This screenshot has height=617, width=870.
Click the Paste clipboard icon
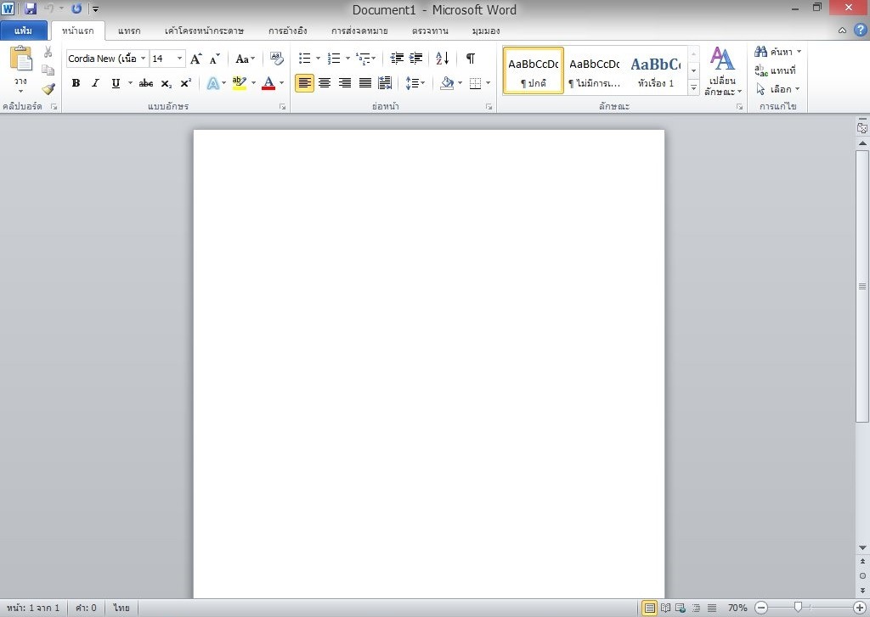pyautogui.click(x=21, y=59)
